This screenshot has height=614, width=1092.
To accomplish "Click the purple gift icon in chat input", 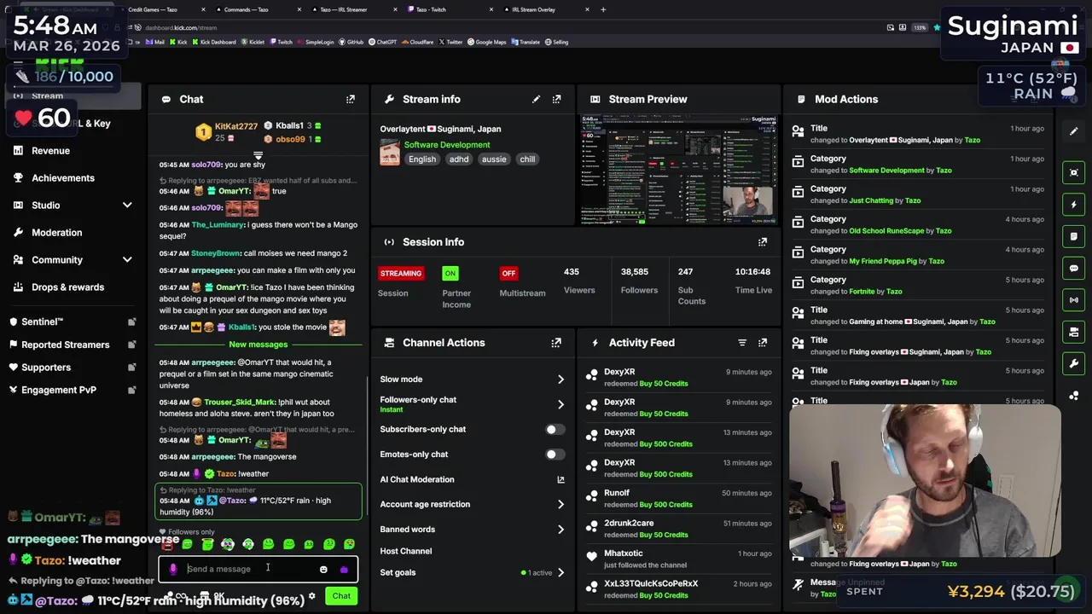I will 344,570.
